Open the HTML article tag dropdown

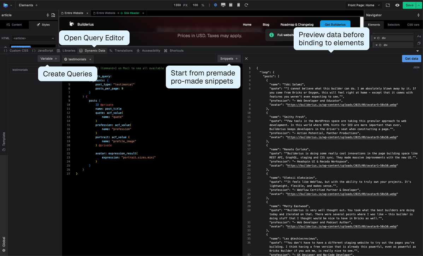tap(33, 38)
